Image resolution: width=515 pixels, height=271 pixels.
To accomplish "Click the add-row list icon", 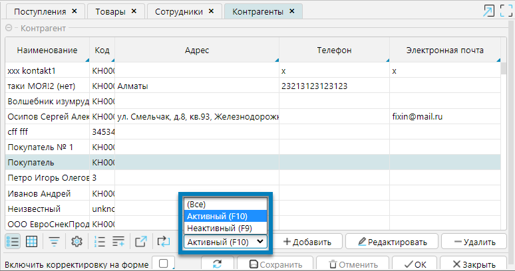I will (119, 242).
